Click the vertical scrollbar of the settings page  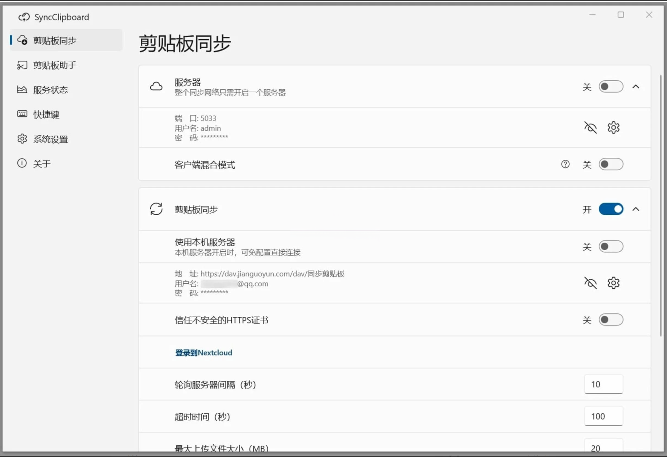click(661, 205)
